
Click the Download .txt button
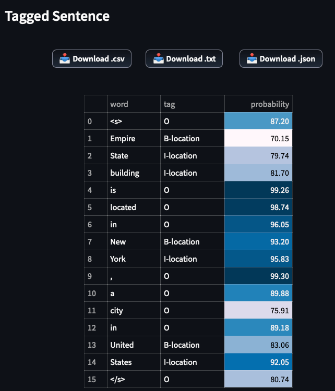185,59
